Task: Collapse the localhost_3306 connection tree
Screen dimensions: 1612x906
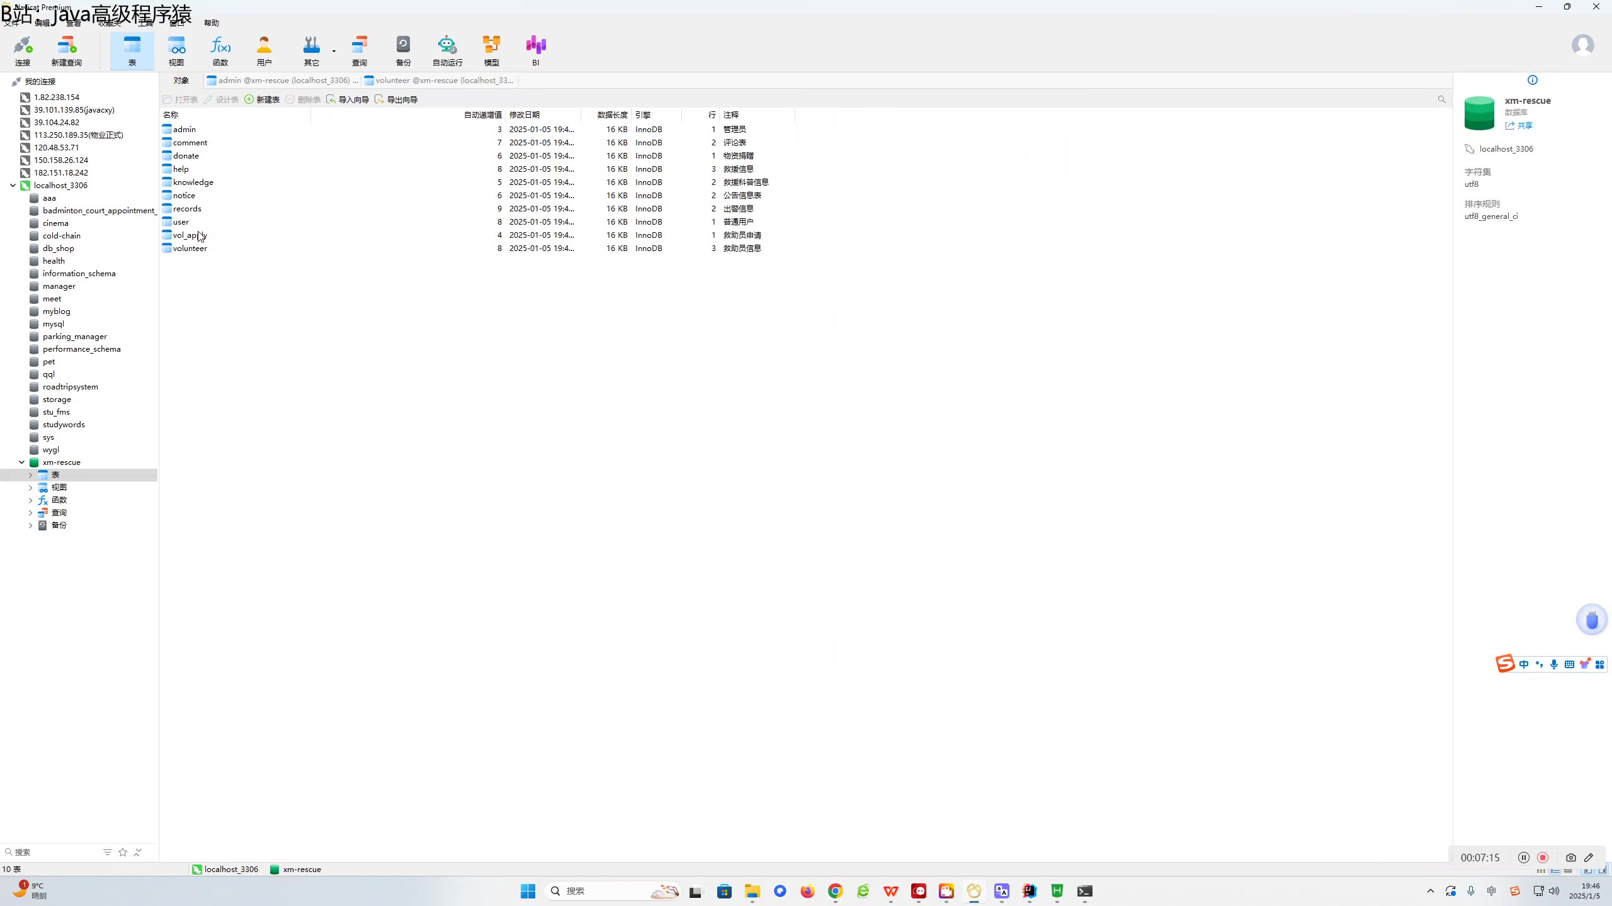Action: pyautogui.click(x=13, y=186)
